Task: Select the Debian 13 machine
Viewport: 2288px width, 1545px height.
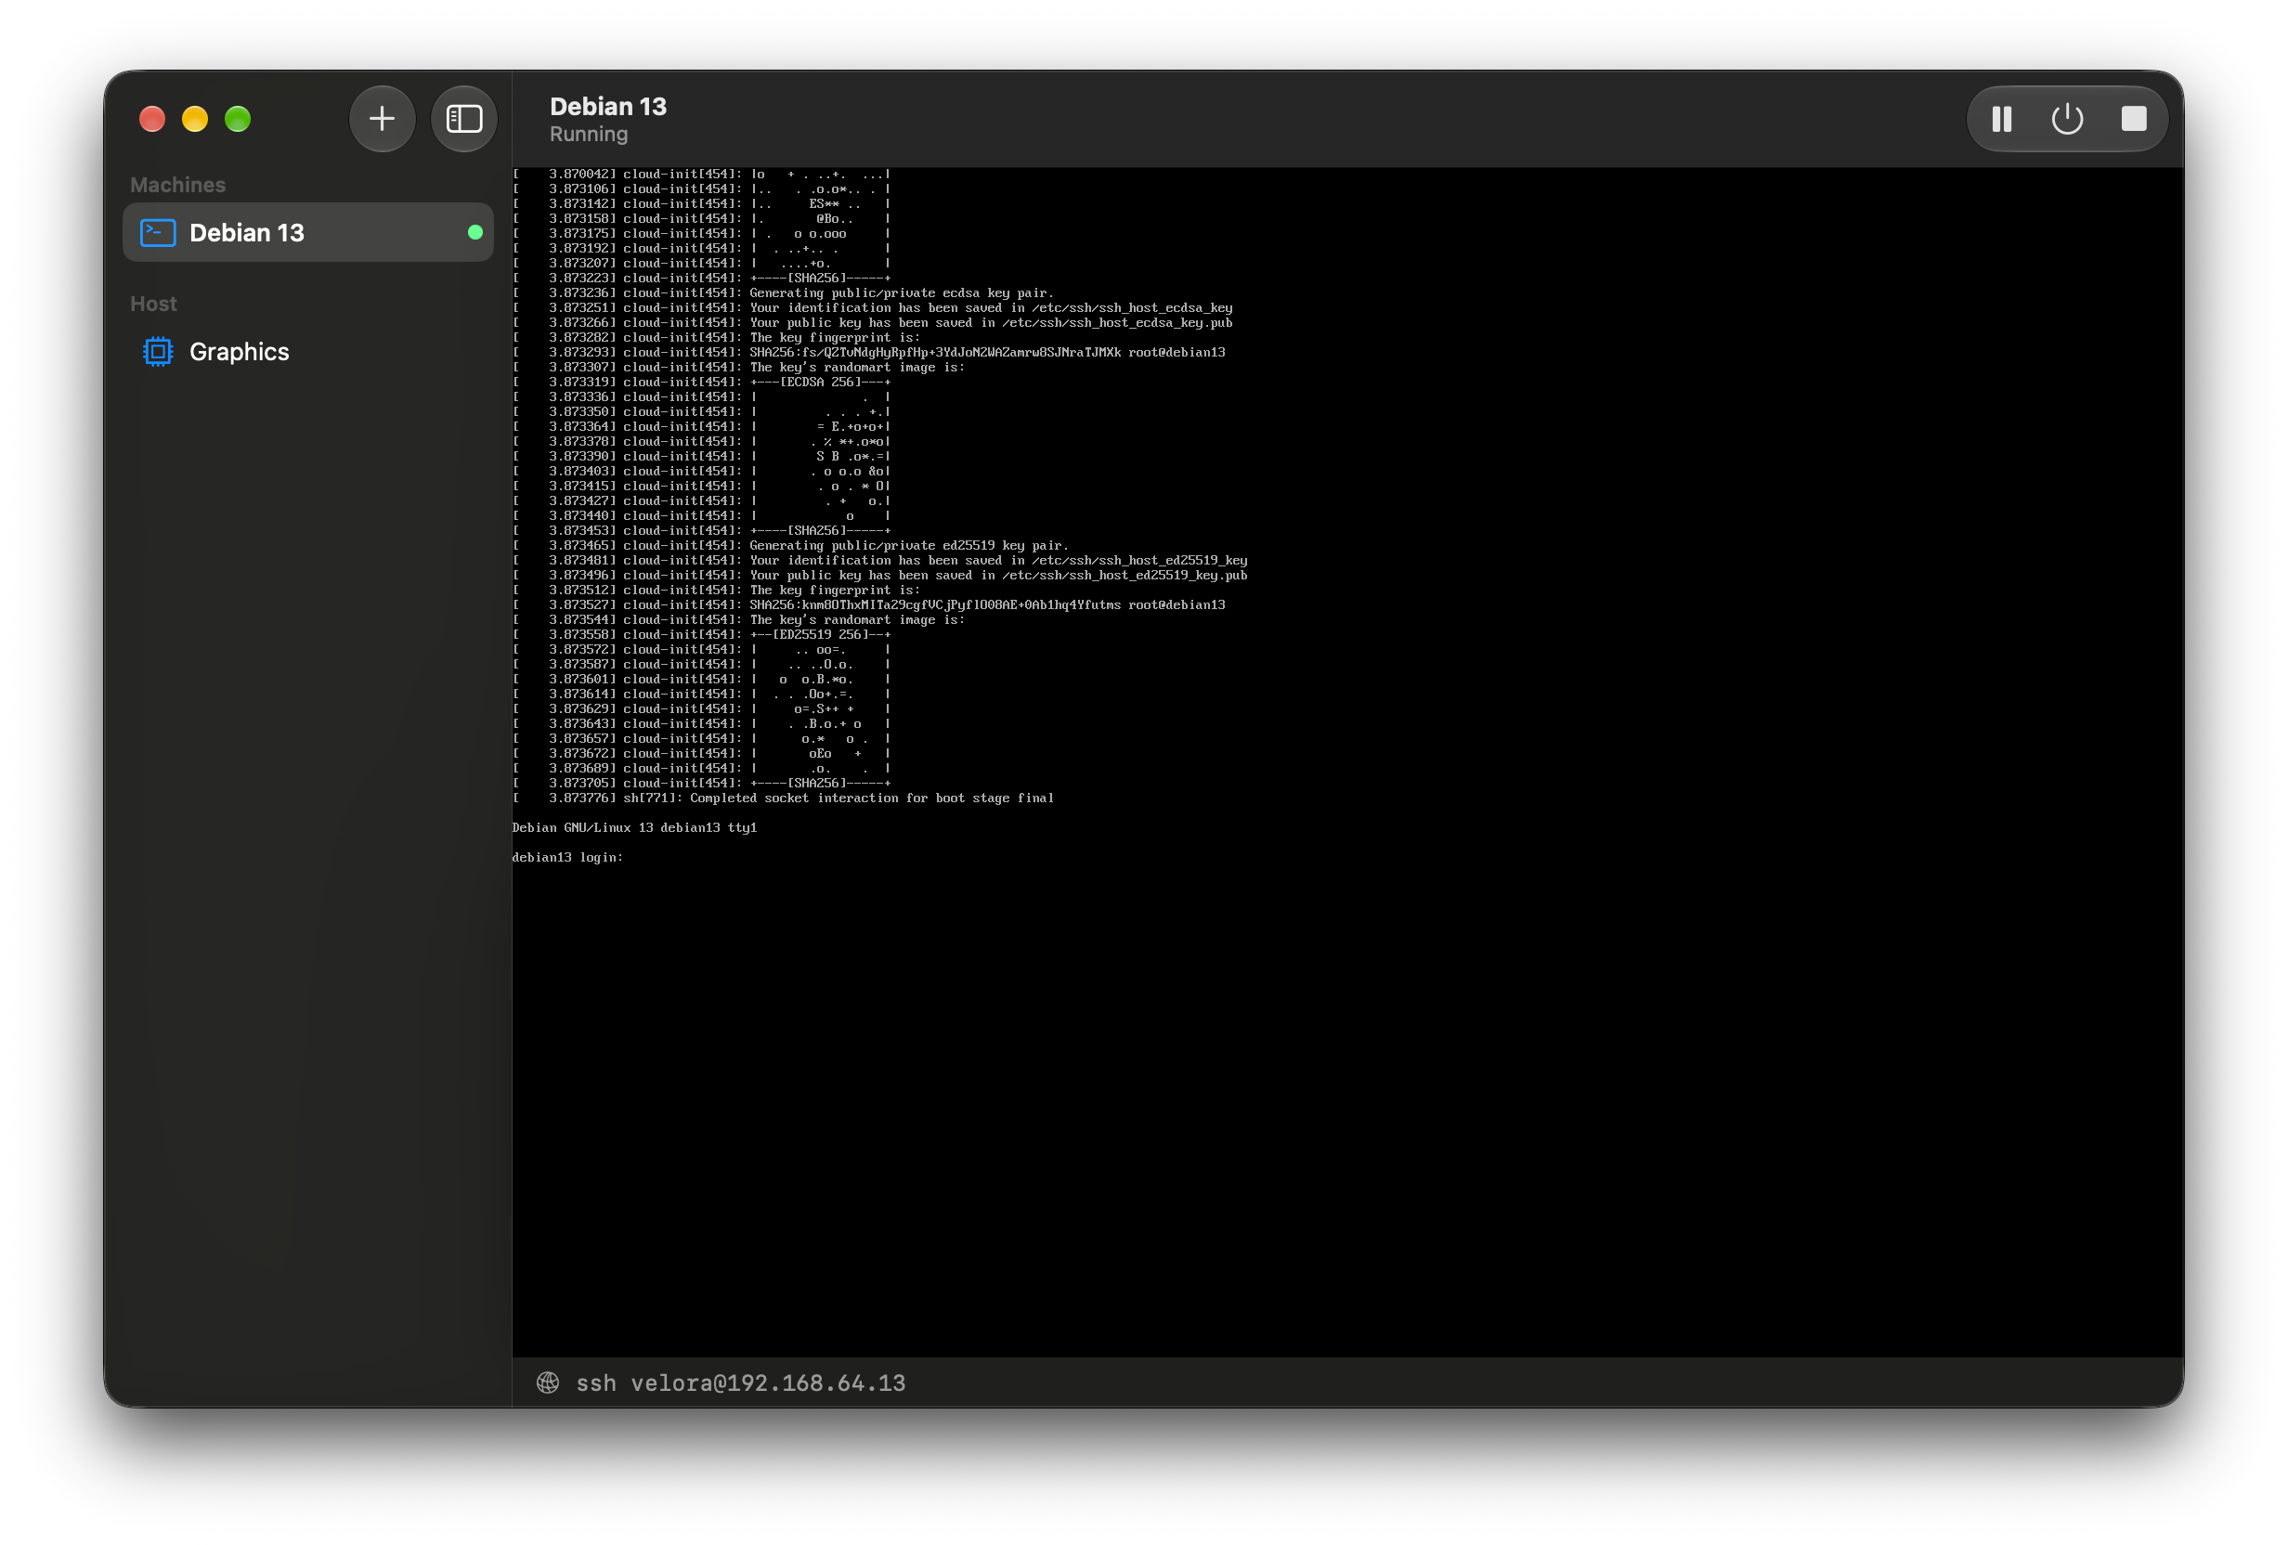Action: pos(308,232)
